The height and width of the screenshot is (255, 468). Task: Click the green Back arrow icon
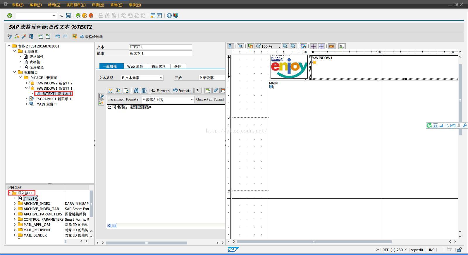click(x=78, y=16)
